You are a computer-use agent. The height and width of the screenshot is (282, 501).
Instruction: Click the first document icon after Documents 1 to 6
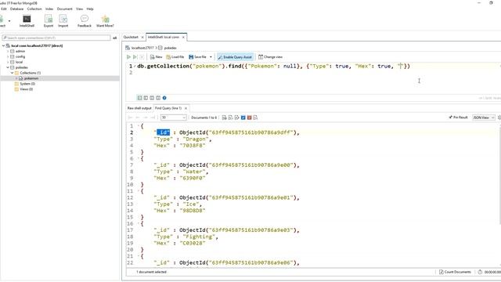click(x=224, y=117)
